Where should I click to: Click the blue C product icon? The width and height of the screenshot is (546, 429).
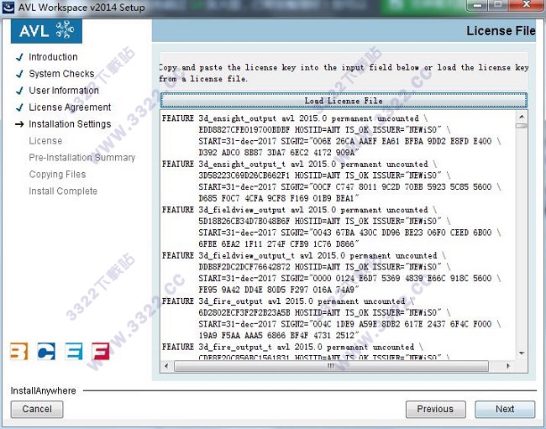(46, 351)
